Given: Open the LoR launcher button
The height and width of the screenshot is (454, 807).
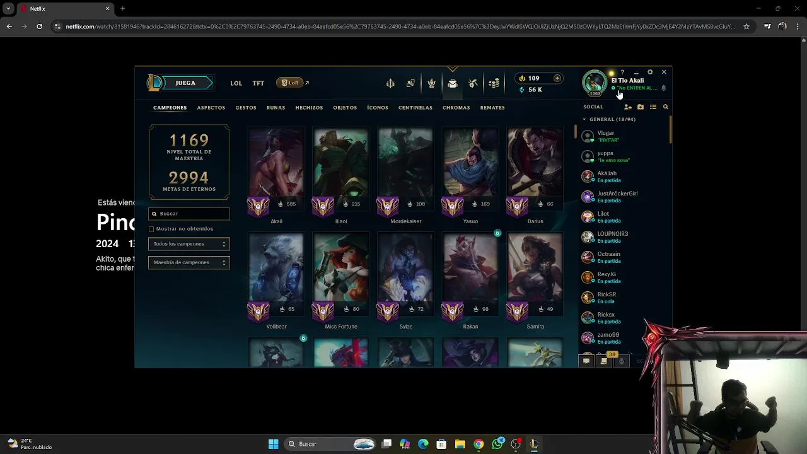Looking at the screenshot, I should point(291,83).
